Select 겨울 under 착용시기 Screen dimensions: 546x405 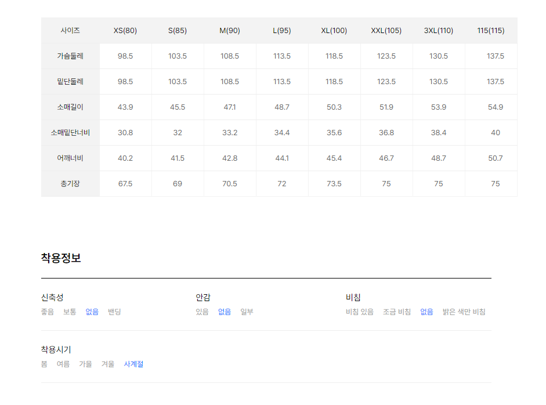(107, 364)
